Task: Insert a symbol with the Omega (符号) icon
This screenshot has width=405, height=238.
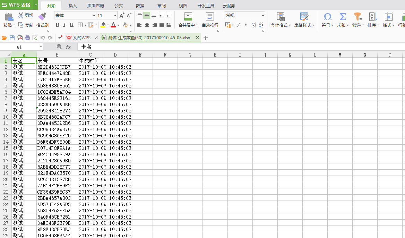Action: coord(327,17)
